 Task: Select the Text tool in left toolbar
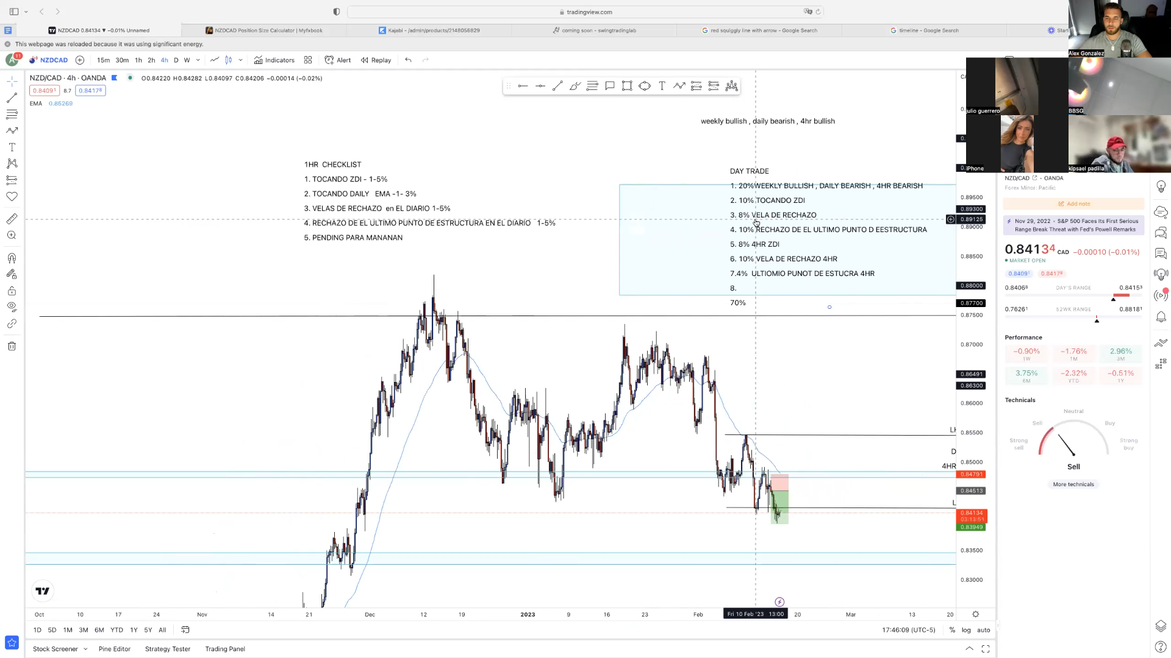pos(12,147)
